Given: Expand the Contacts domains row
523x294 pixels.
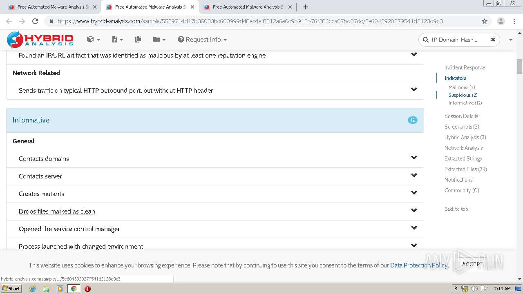Looking at the screenshot, I should click(x=414, y=158).
